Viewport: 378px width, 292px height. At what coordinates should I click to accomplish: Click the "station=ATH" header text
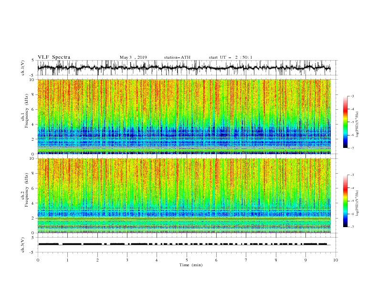pos(177,57)
